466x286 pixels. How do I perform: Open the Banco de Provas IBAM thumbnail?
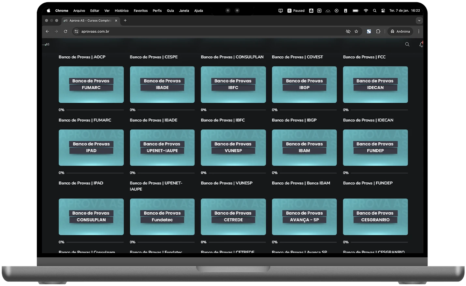pyautogui.click(x=304, y=148)
